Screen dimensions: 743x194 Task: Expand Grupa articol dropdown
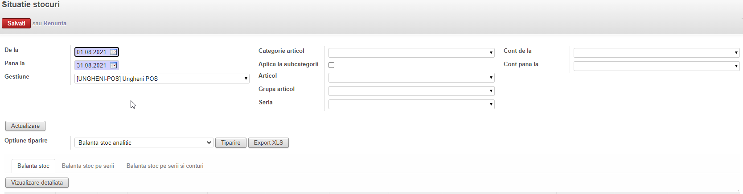click(411, 91)
